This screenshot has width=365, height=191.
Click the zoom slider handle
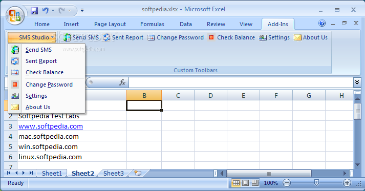[316, 183]
